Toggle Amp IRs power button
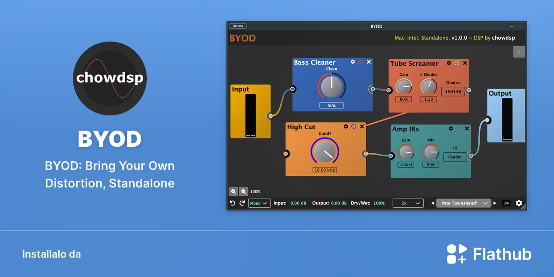This screenshot has width=554, height=277. 459,129
